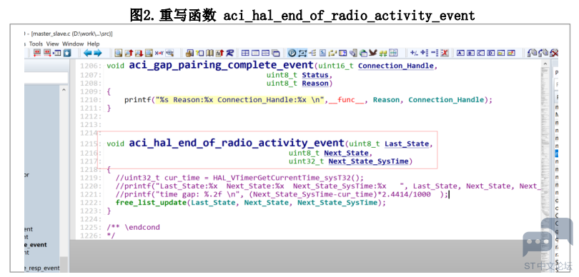Click the blue Go Forward arrow

(x=97, y=53)
